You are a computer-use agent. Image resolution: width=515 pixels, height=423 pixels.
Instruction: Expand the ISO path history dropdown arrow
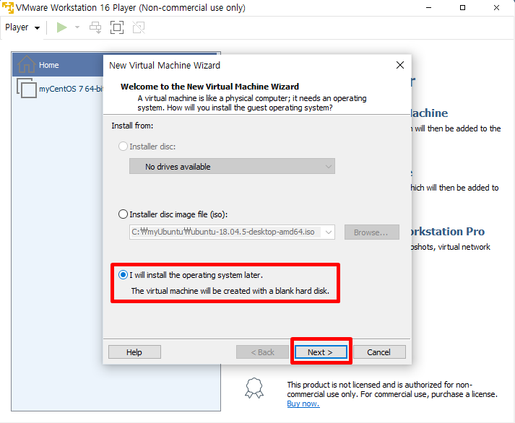point(329,232)
